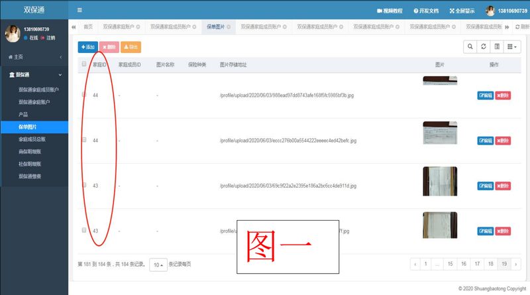Open 双保通缴费 in the sidebar
Image resolution: width=530 pixels, height=295 pixels.
pos(30,176)
